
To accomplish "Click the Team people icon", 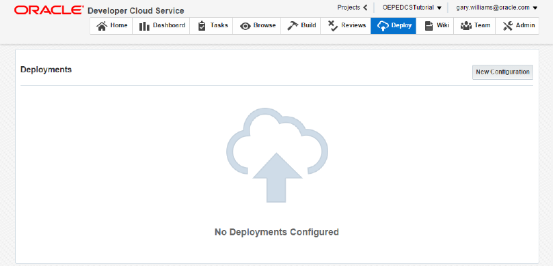I will point(466,26).
